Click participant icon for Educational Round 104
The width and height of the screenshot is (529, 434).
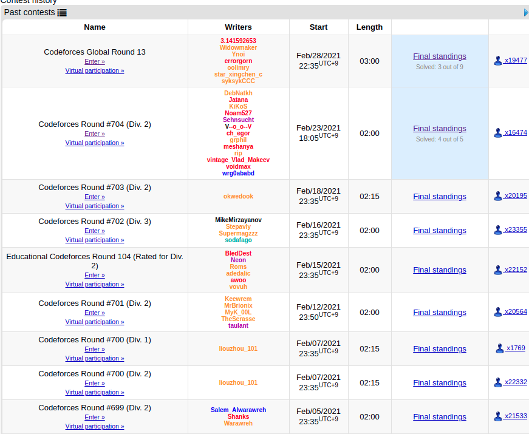pyautogui.click(x=498, y=270)
